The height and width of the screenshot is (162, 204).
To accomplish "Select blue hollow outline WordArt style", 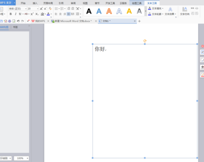I will click(x=119, y=11).
